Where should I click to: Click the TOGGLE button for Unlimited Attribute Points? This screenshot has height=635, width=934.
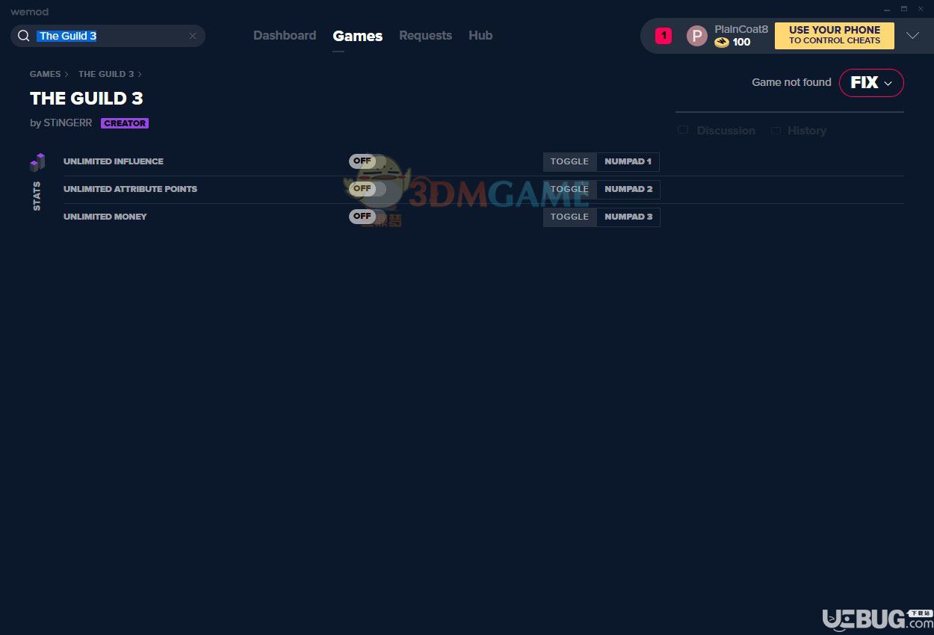pos(569,189)
